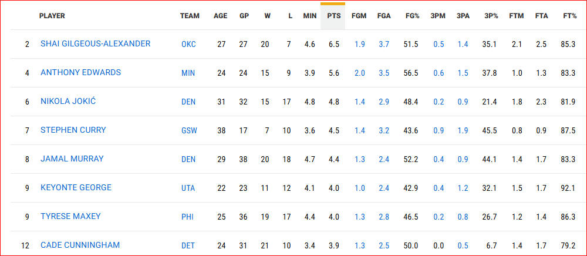The image size is (587, 256).
Task: Sort by the 3P% column header
Action: (x=491, y=16)
